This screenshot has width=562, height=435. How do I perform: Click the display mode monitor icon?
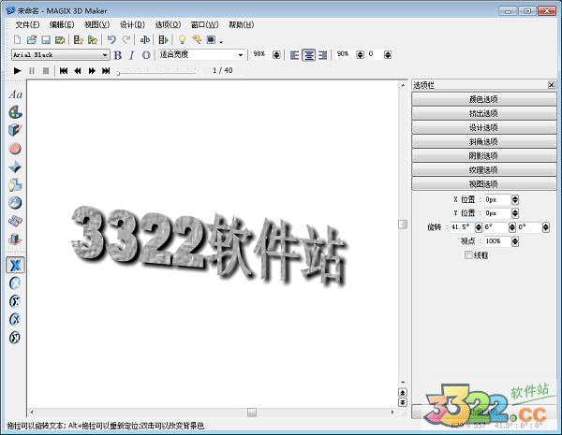pos(211,39)
